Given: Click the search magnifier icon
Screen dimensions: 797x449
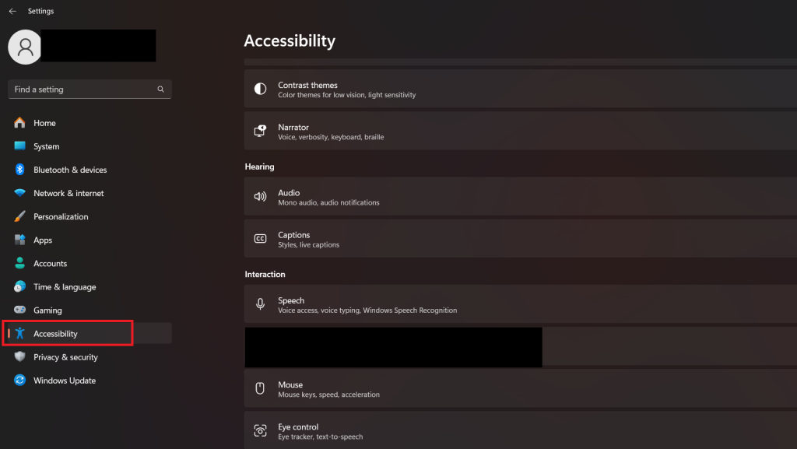Looking at the screenshot, I should point(161,89).
